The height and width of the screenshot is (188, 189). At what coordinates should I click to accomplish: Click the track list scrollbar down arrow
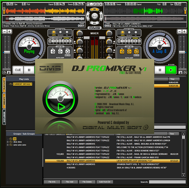[x=183, y=175]
